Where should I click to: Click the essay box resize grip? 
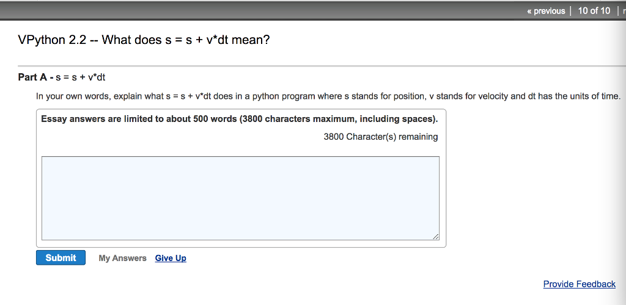(x=435, y=236)
